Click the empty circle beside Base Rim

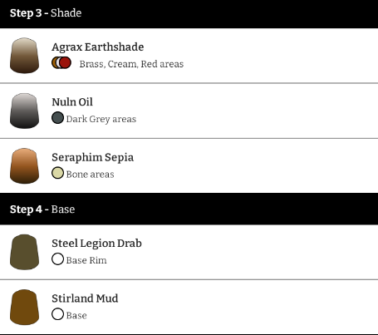[57, 259]
